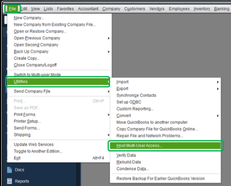The height and width of the screenshot is (186, 231).
Task: Click the Reports icon in sidebar
Action: (x=10, y=181)
